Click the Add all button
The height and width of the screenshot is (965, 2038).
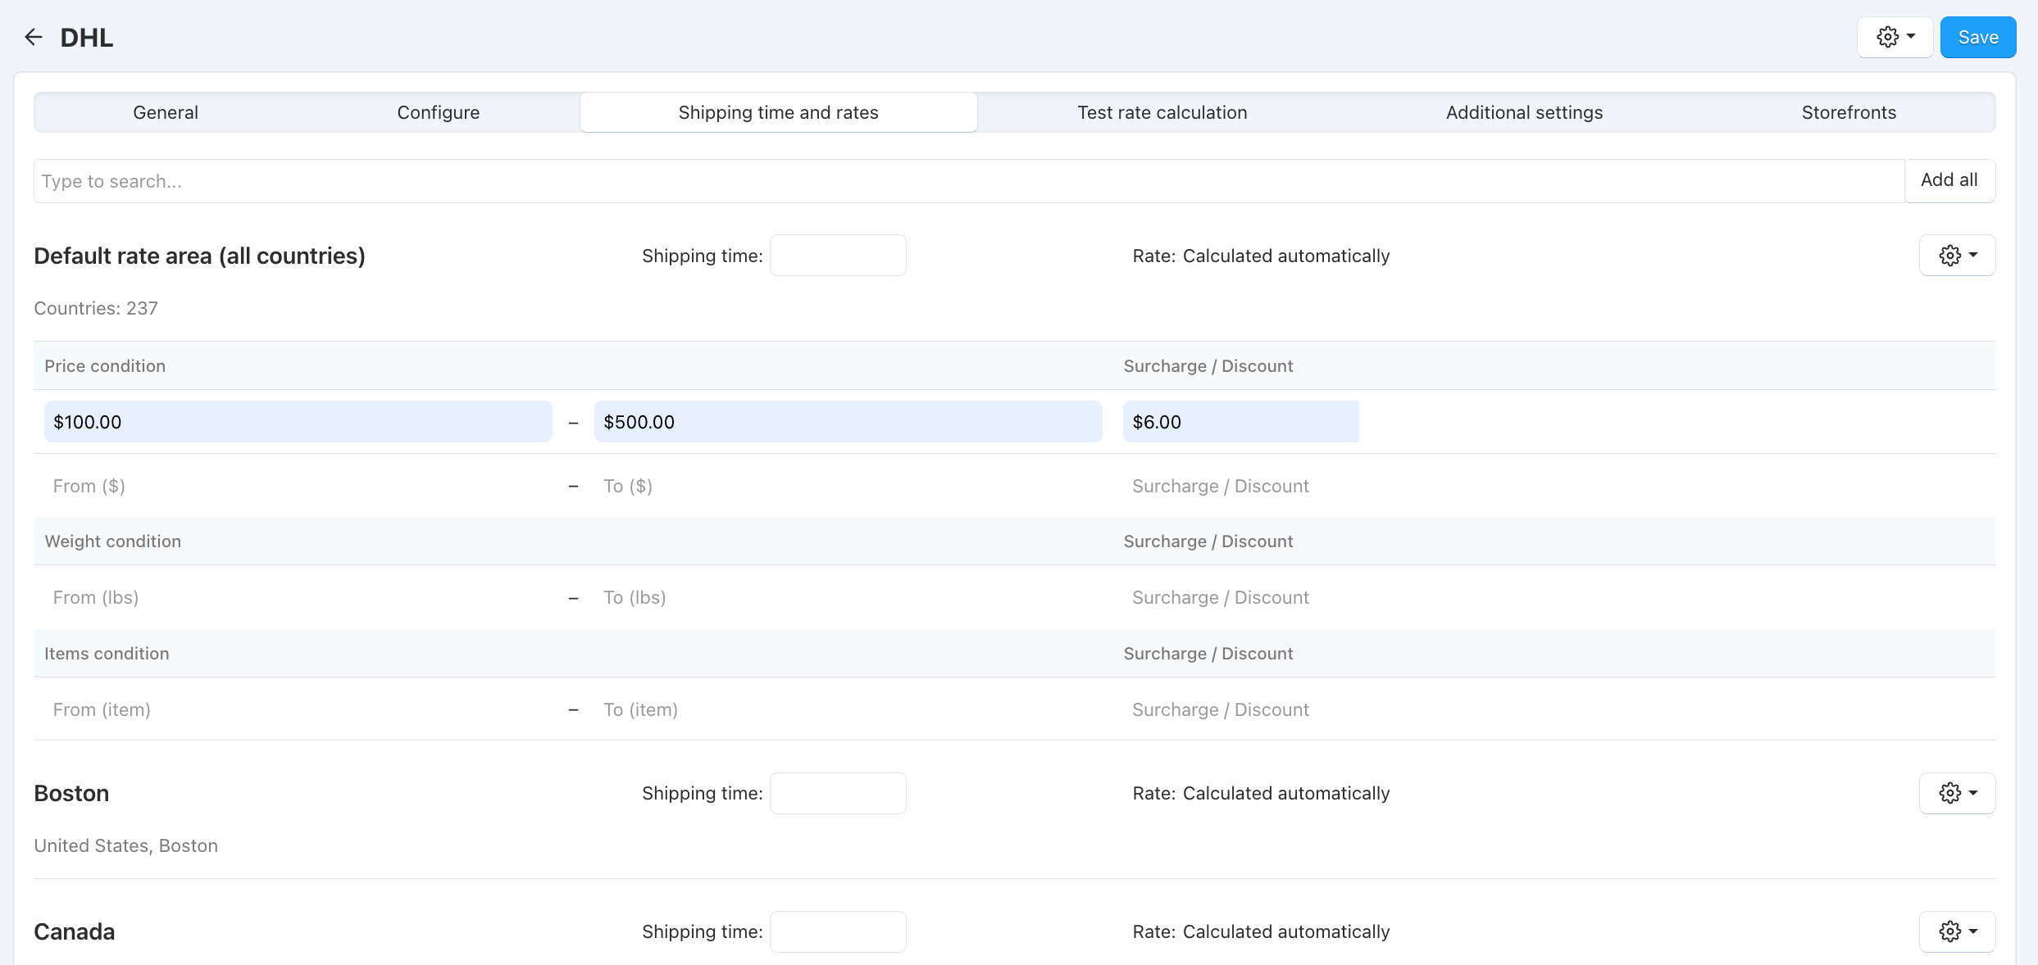tap(1949, 180)
